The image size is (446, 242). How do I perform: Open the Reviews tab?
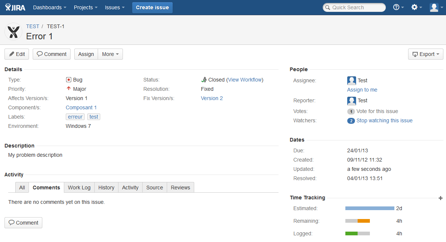click(180, 188)
